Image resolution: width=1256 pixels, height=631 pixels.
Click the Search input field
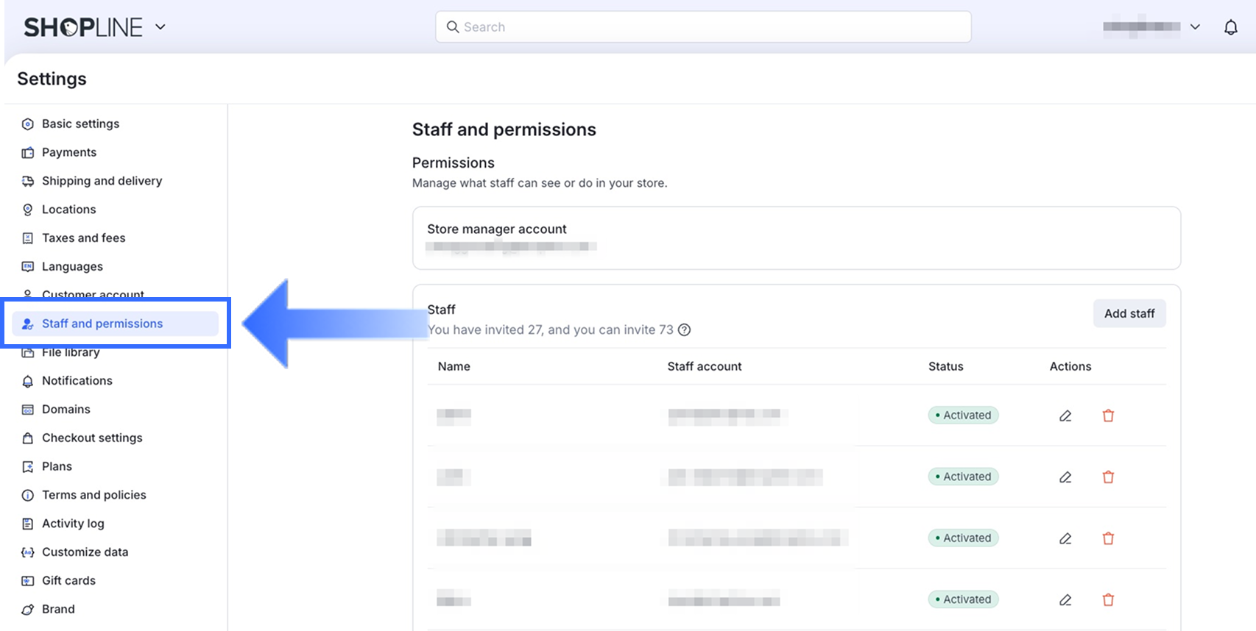point(703,27)
